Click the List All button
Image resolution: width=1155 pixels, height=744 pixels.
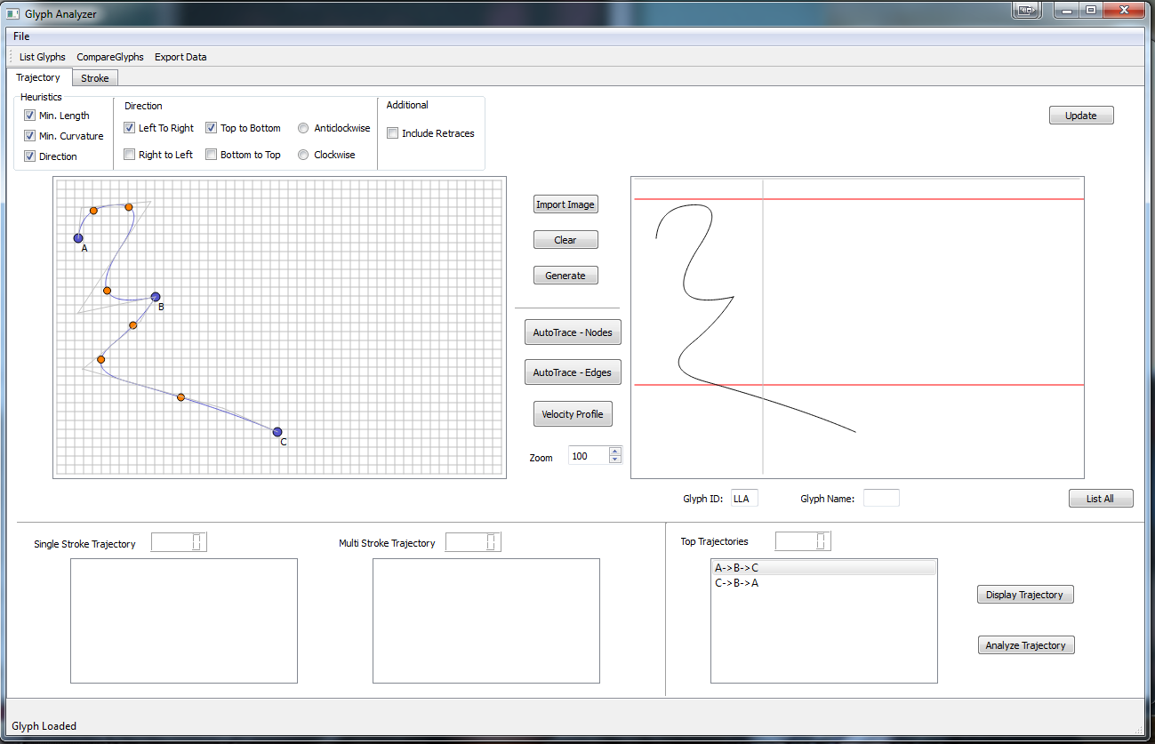pyautogui.click(x=1101, y=499)
